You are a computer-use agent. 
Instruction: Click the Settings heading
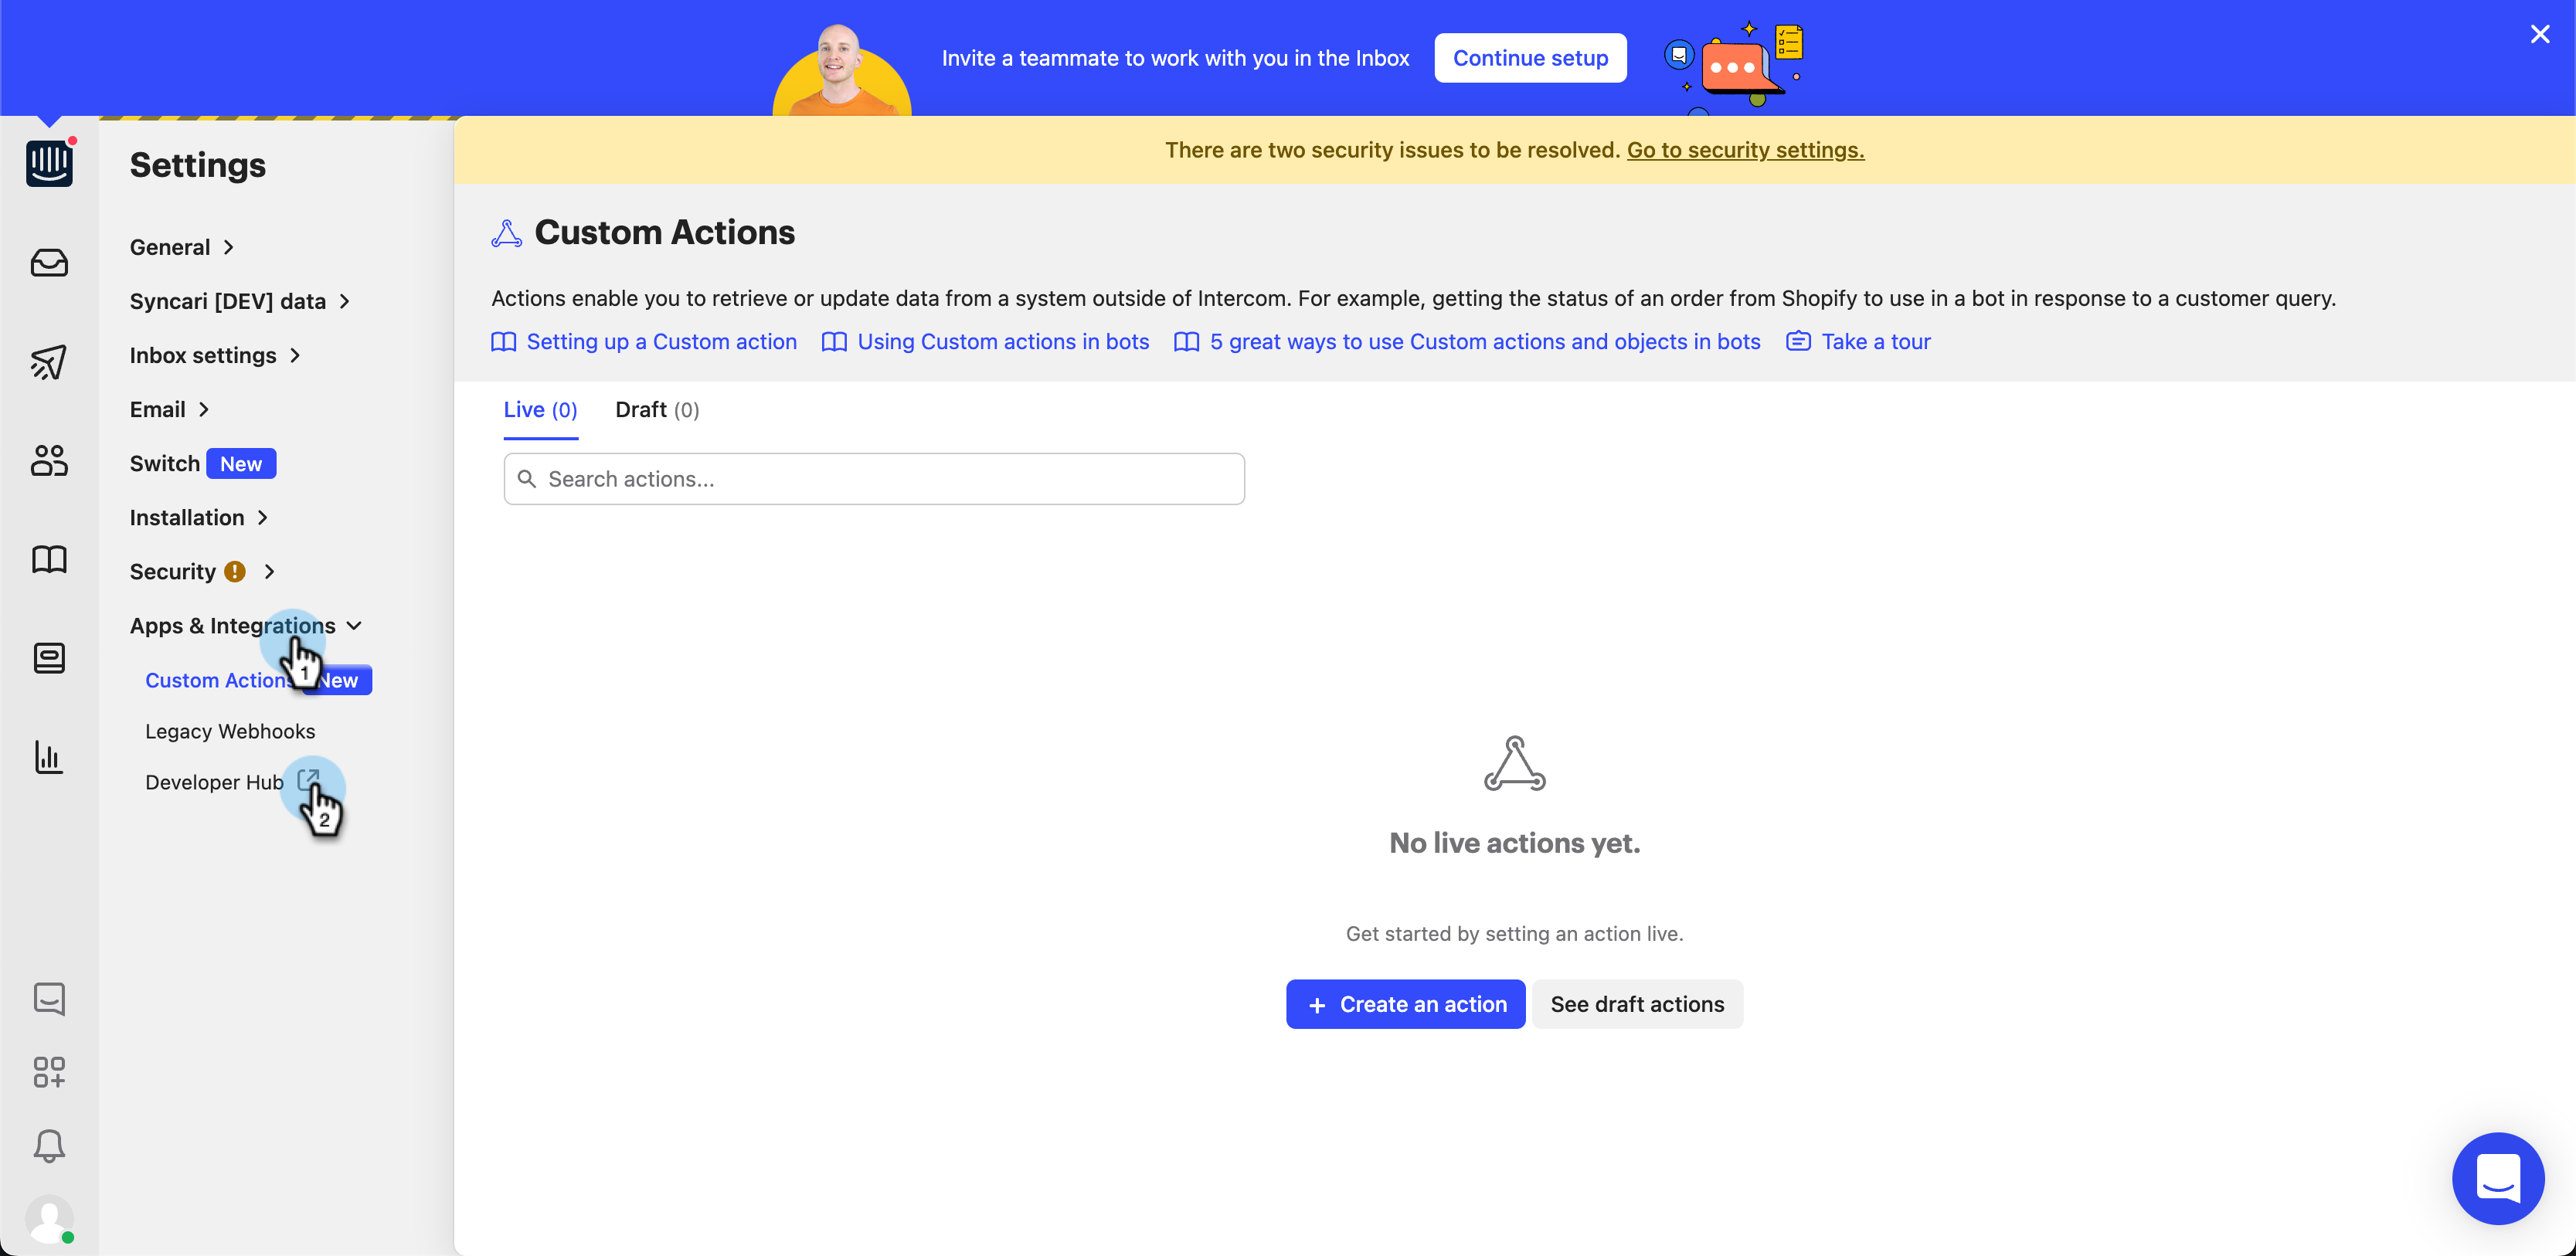(198, 165)
